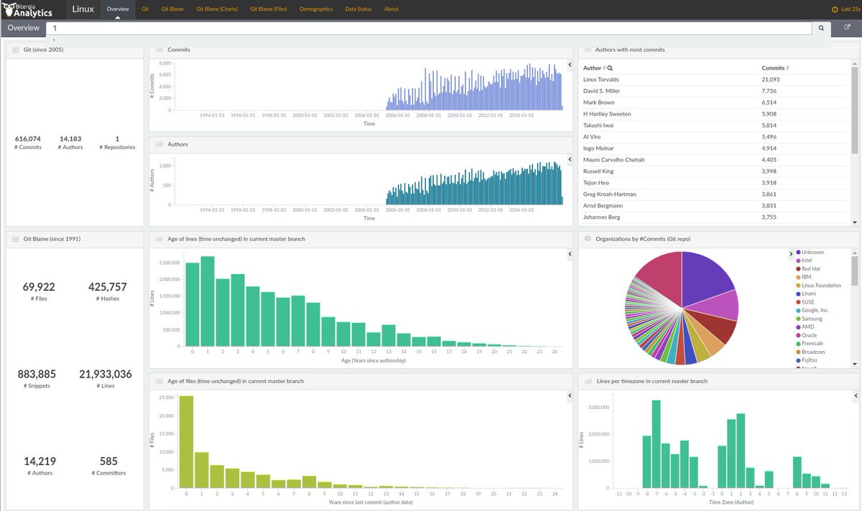Image resolution: width=862 pixels, height=511 pixels.
Task: Toggle the Unknown legend color dot
Action: coord(798,253)
